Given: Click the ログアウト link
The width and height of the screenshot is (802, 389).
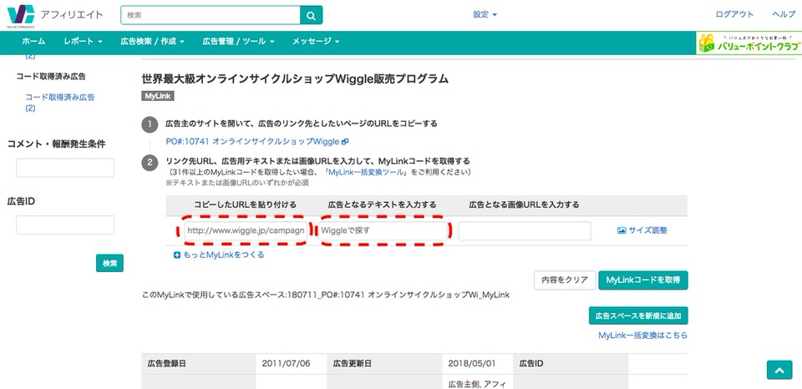Looking at the screenshot, I should 734,15.
